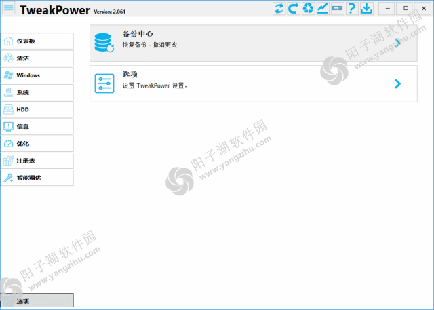Viewport: 434px width, 310px height.
Task: Click the sync arrows toolbar icon
Action: [279, 8]
